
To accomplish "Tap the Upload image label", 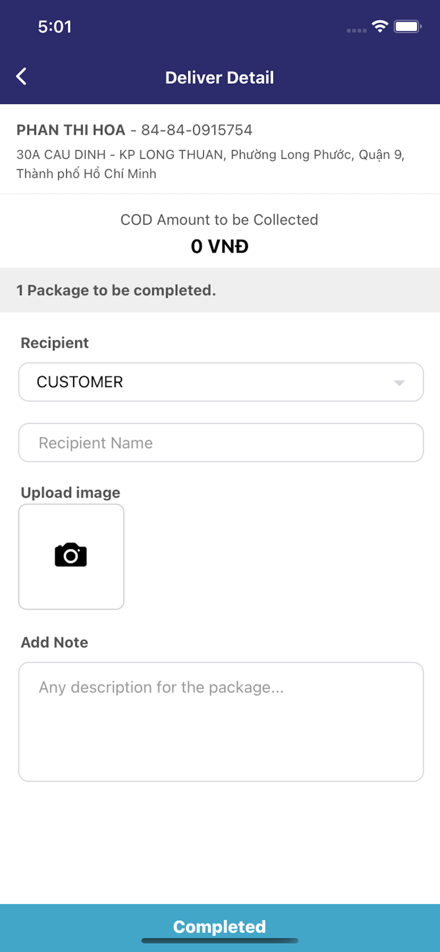I will pyautogui.click(x=70, y=493).
